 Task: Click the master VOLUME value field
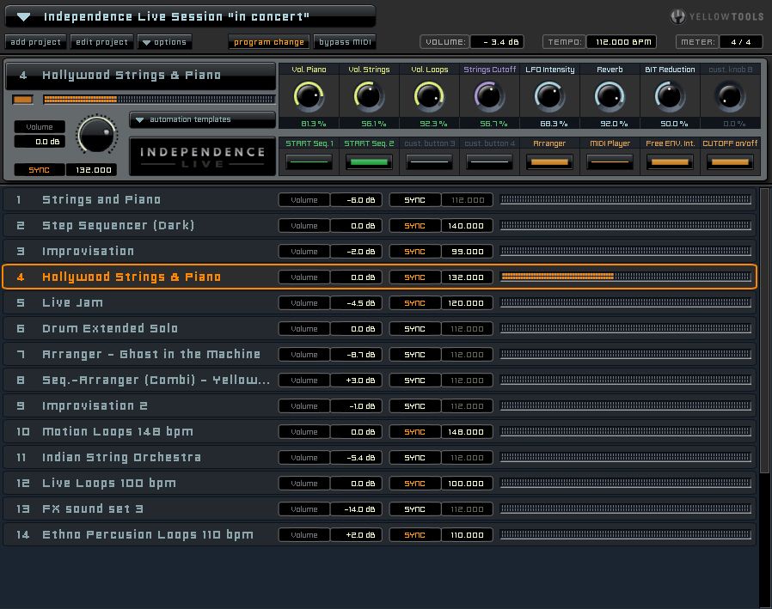tap(497, 42)
